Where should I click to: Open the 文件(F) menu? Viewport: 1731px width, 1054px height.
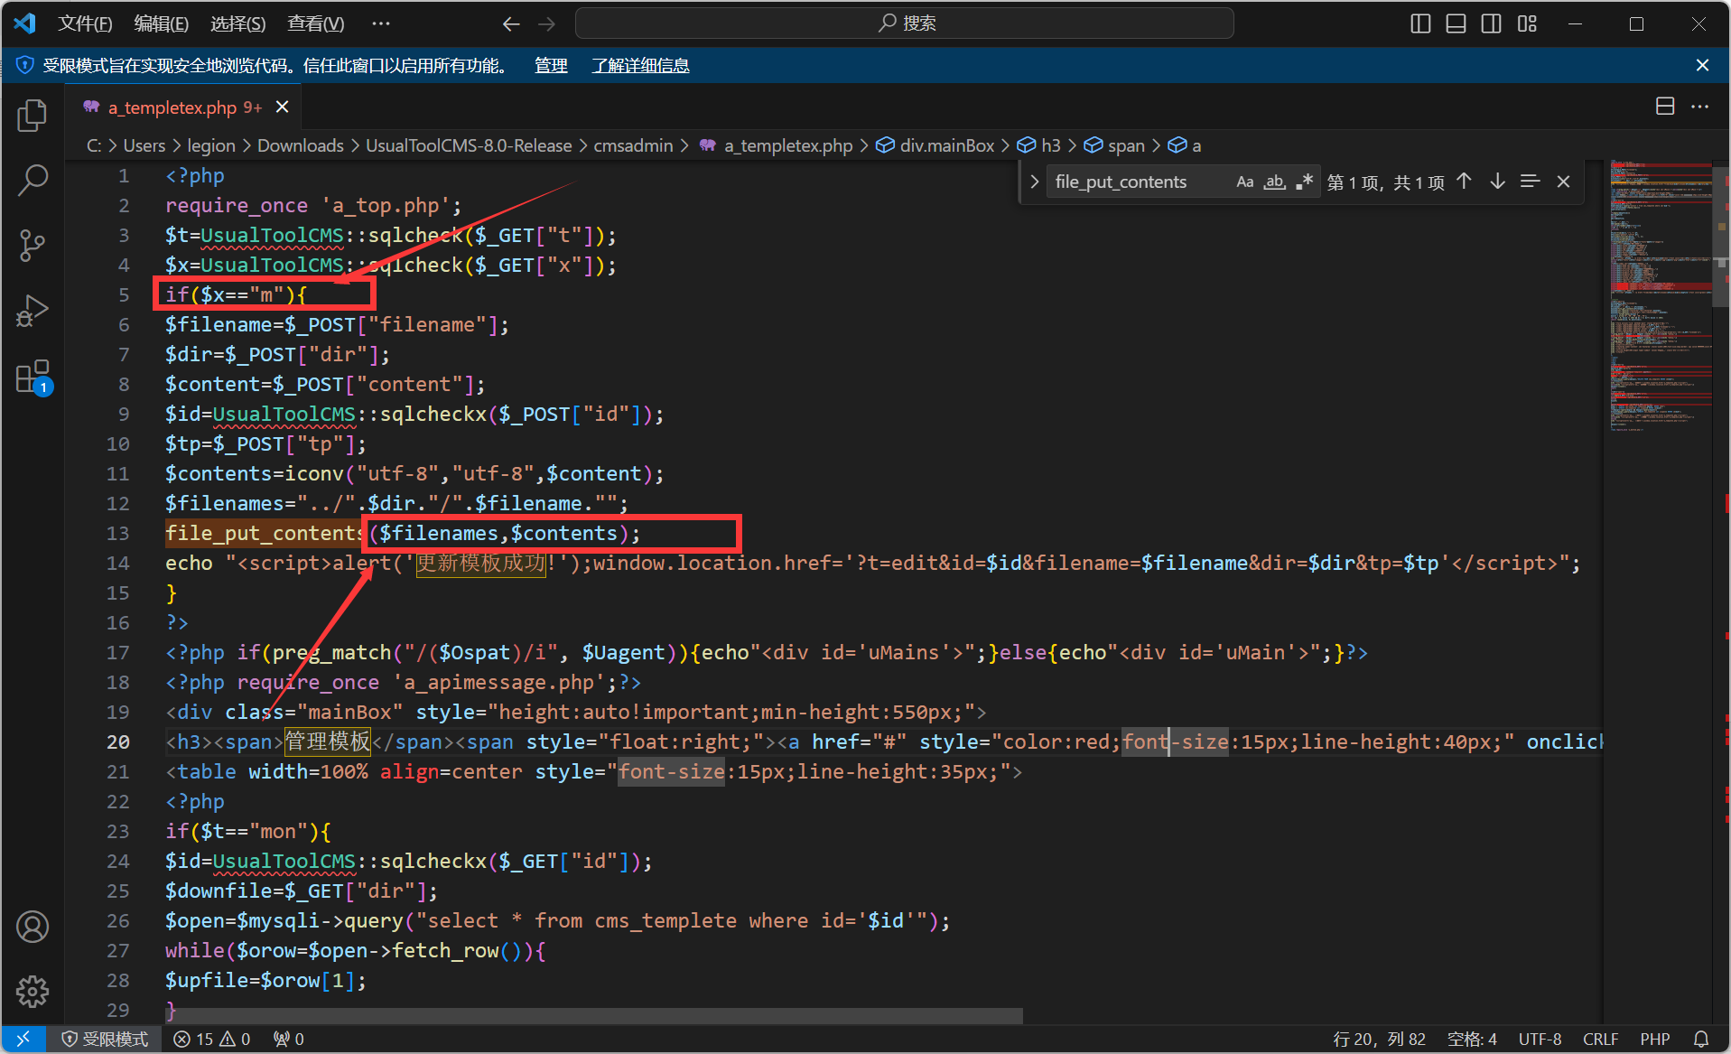pyautogui.click(x=85, y=23)
